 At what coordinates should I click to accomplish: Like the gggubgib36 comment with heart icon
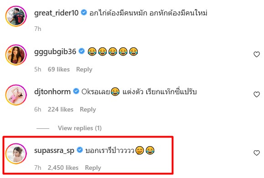pos(257,54)
